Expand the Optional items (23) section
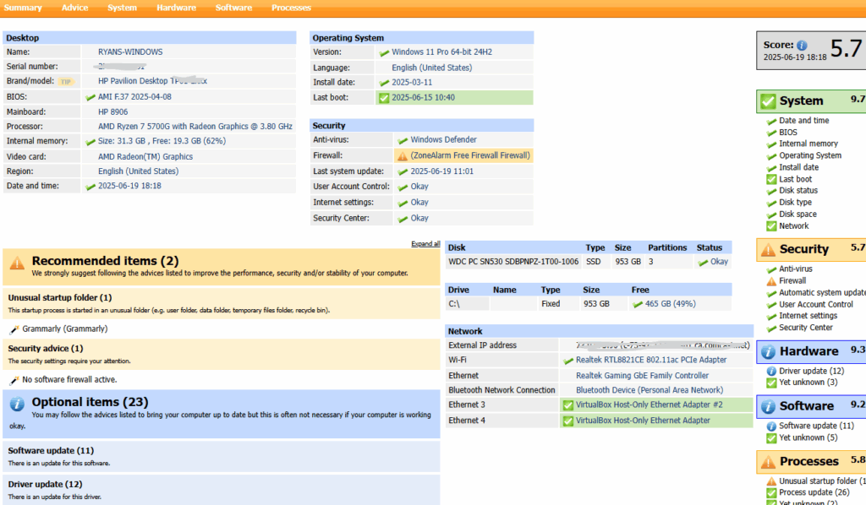The image size is (866, 505). [x=222, y=413]
